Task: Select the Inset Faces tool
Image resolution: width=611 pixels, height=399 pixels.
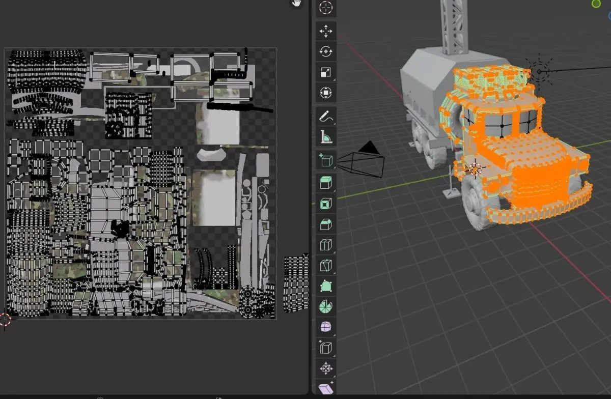Action: pyautogui.click(x=326, y=204)
